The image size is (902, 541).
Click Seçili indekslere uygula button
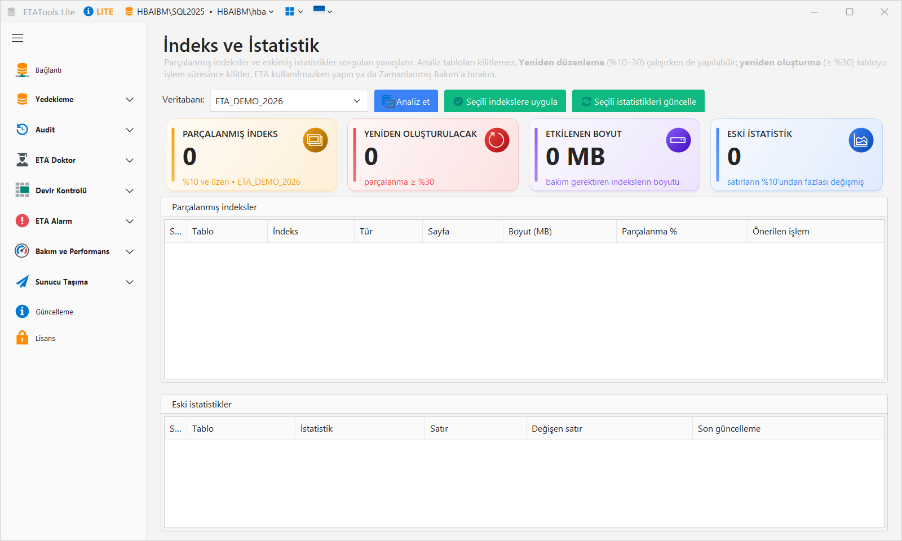tap(505, 101)
